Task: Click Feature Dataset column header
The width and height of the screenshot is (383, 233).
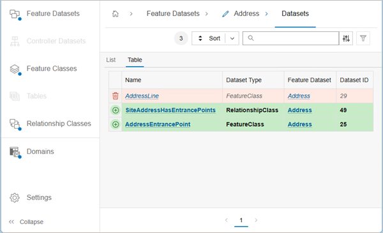Action: 310,80
